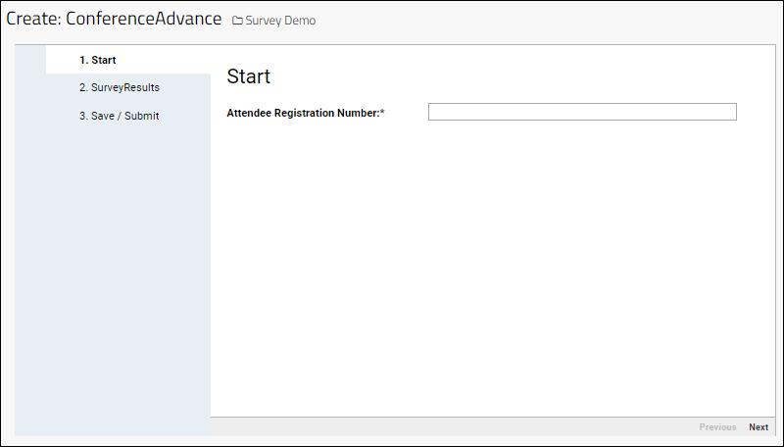The width and height of the screenshot is (784, 447).
Task: Select the 1. Start step tab
Action: tap(98, 61)
